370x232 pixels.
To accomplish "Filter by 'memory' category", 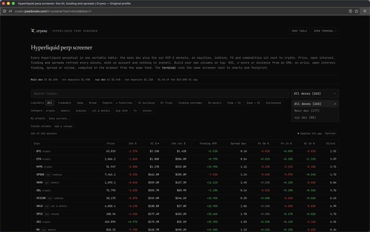I will click(65, 111).
